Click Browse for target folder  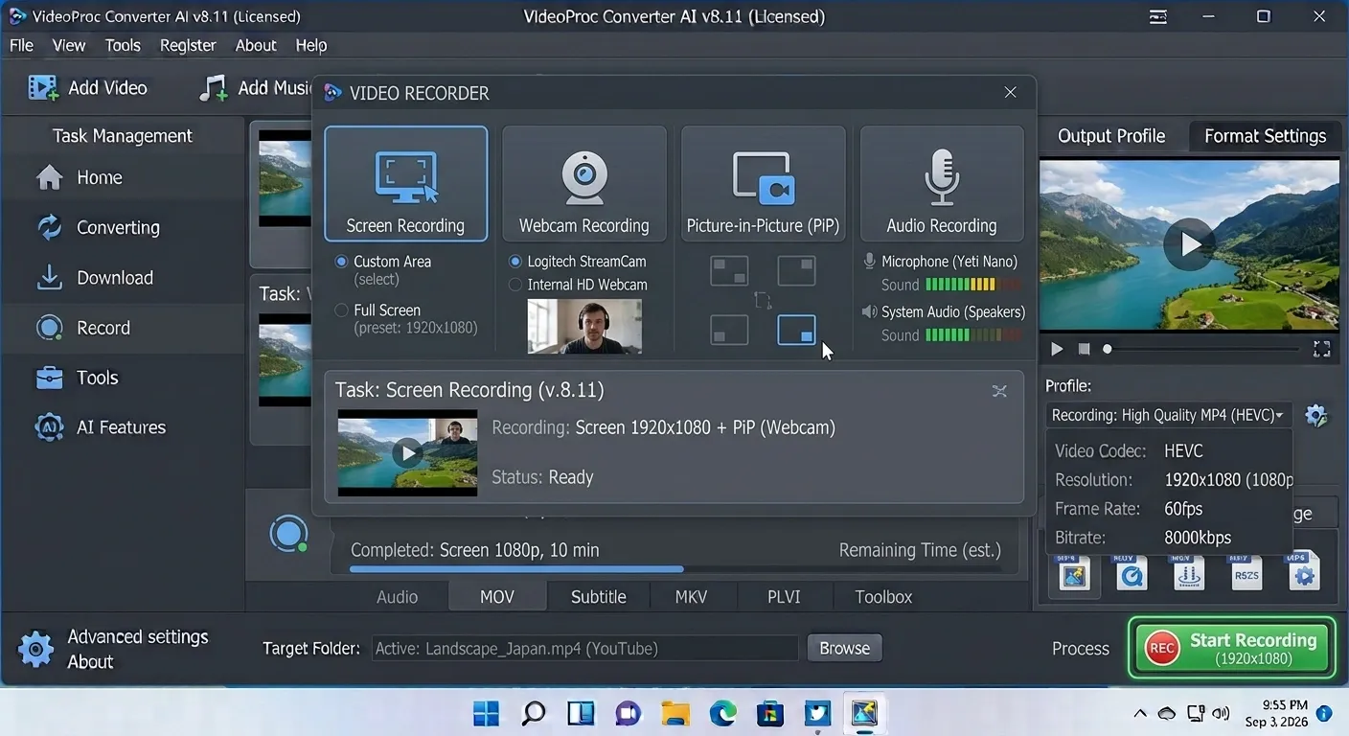[x=844, y=649]
